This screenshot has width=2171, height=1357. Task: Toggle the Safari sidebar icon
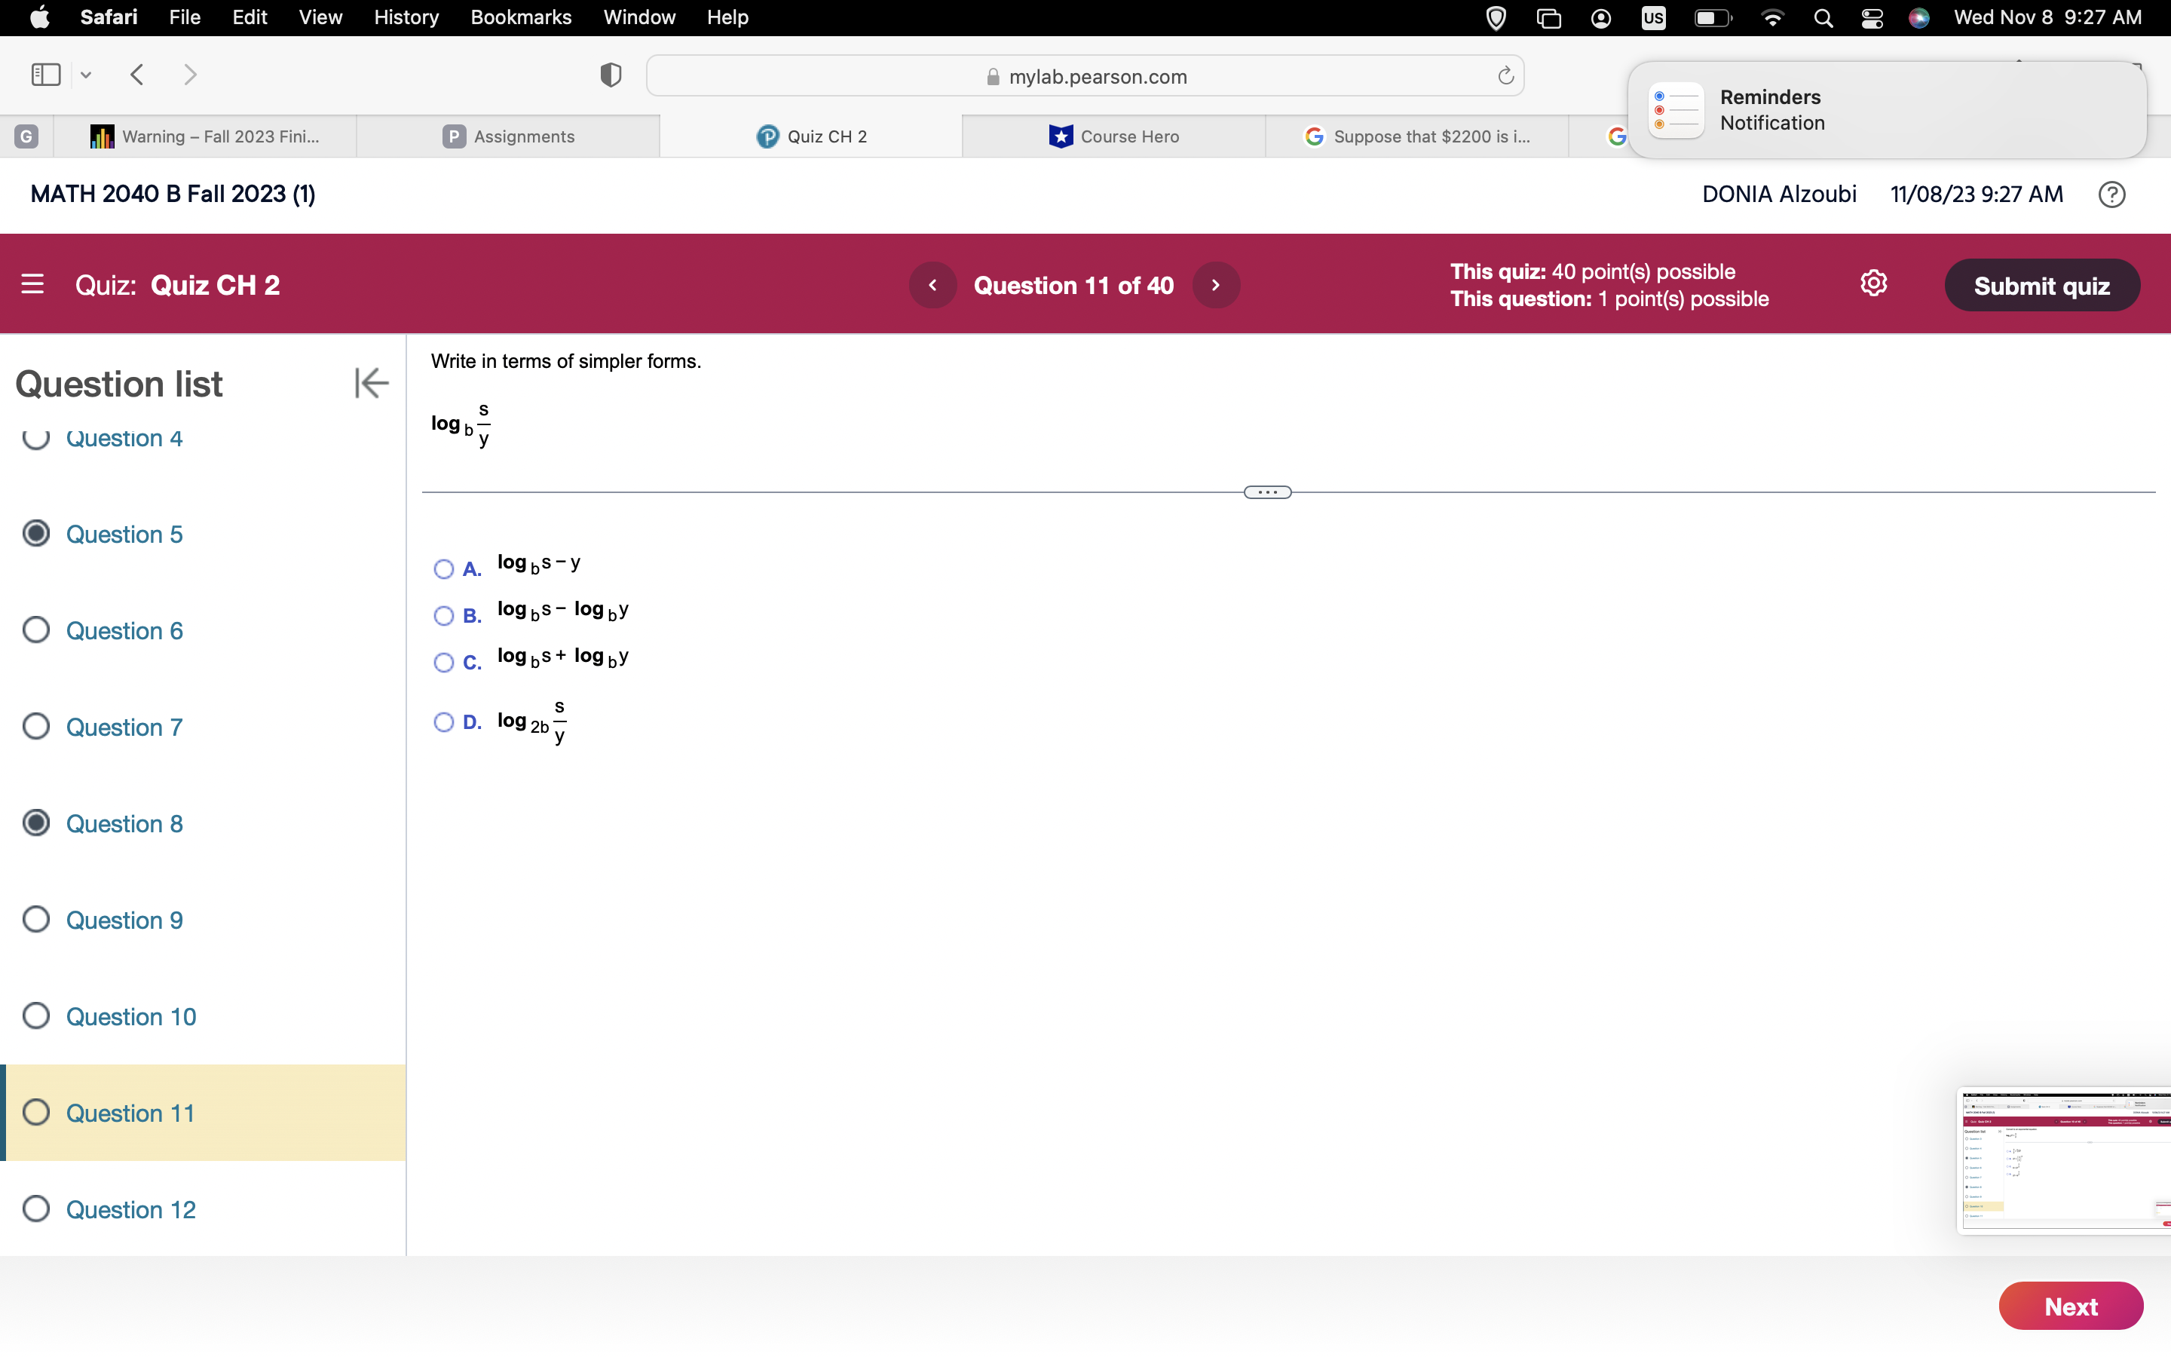pos(46,75)
